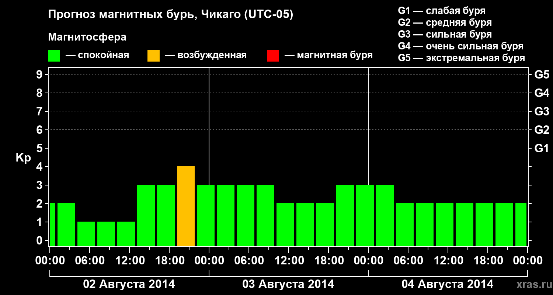
Task: Select the date label '02 Августа 2014'
Action: coord(129,284)
